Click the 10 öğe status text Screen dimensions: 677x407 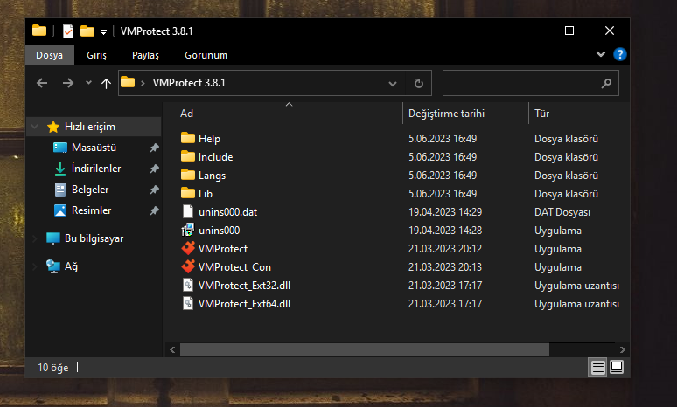click(53, 368)
